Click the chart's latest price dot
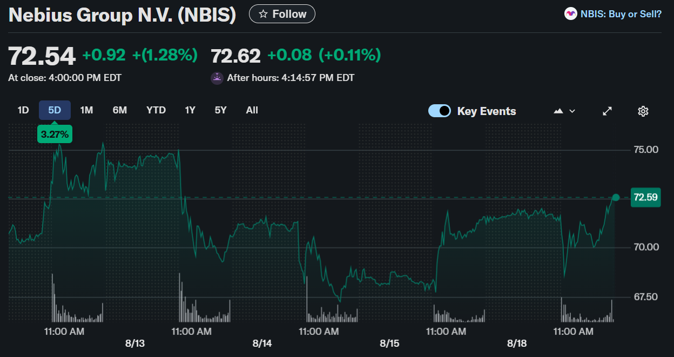 616,197
